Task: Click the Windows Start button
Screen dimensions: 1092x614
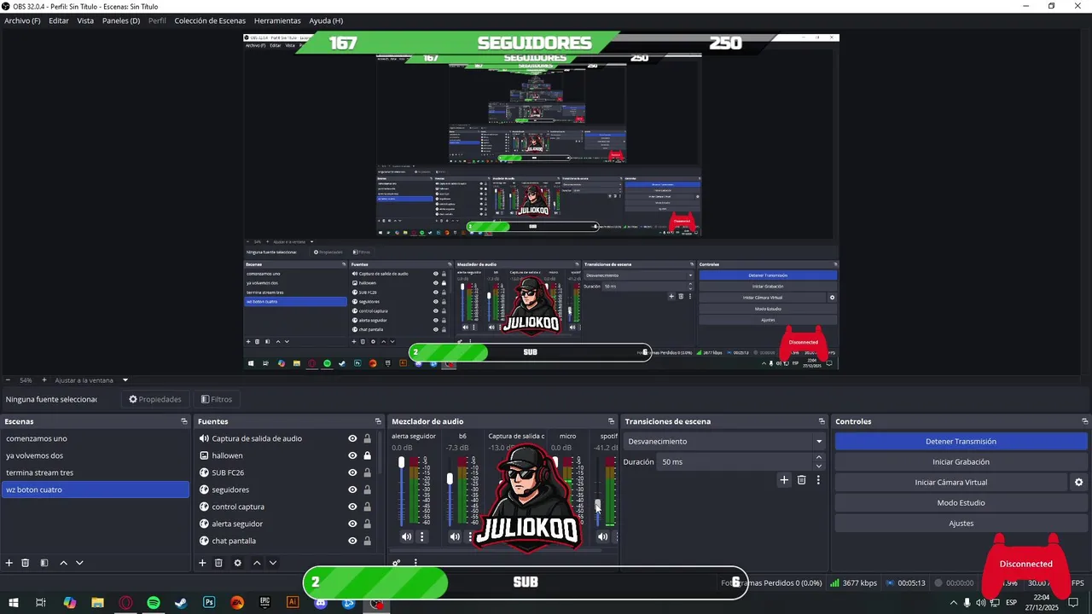Action: pyautogui.click(x=14, y=603)
